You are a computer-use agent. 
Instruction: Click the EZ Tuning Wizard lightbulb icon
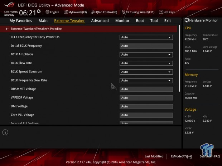(x=124, y=12)
